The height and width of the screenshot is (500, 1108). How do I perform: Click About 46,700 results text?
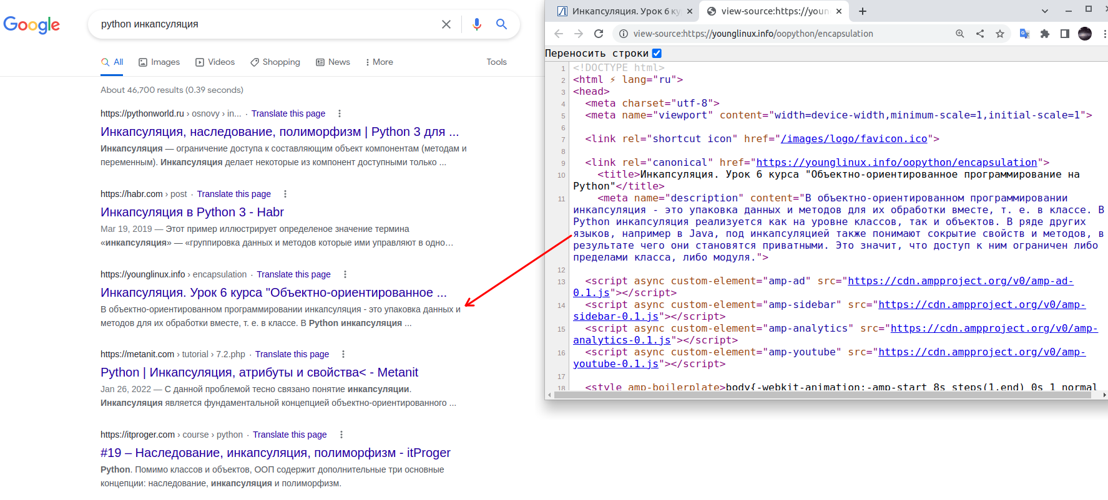172,90
